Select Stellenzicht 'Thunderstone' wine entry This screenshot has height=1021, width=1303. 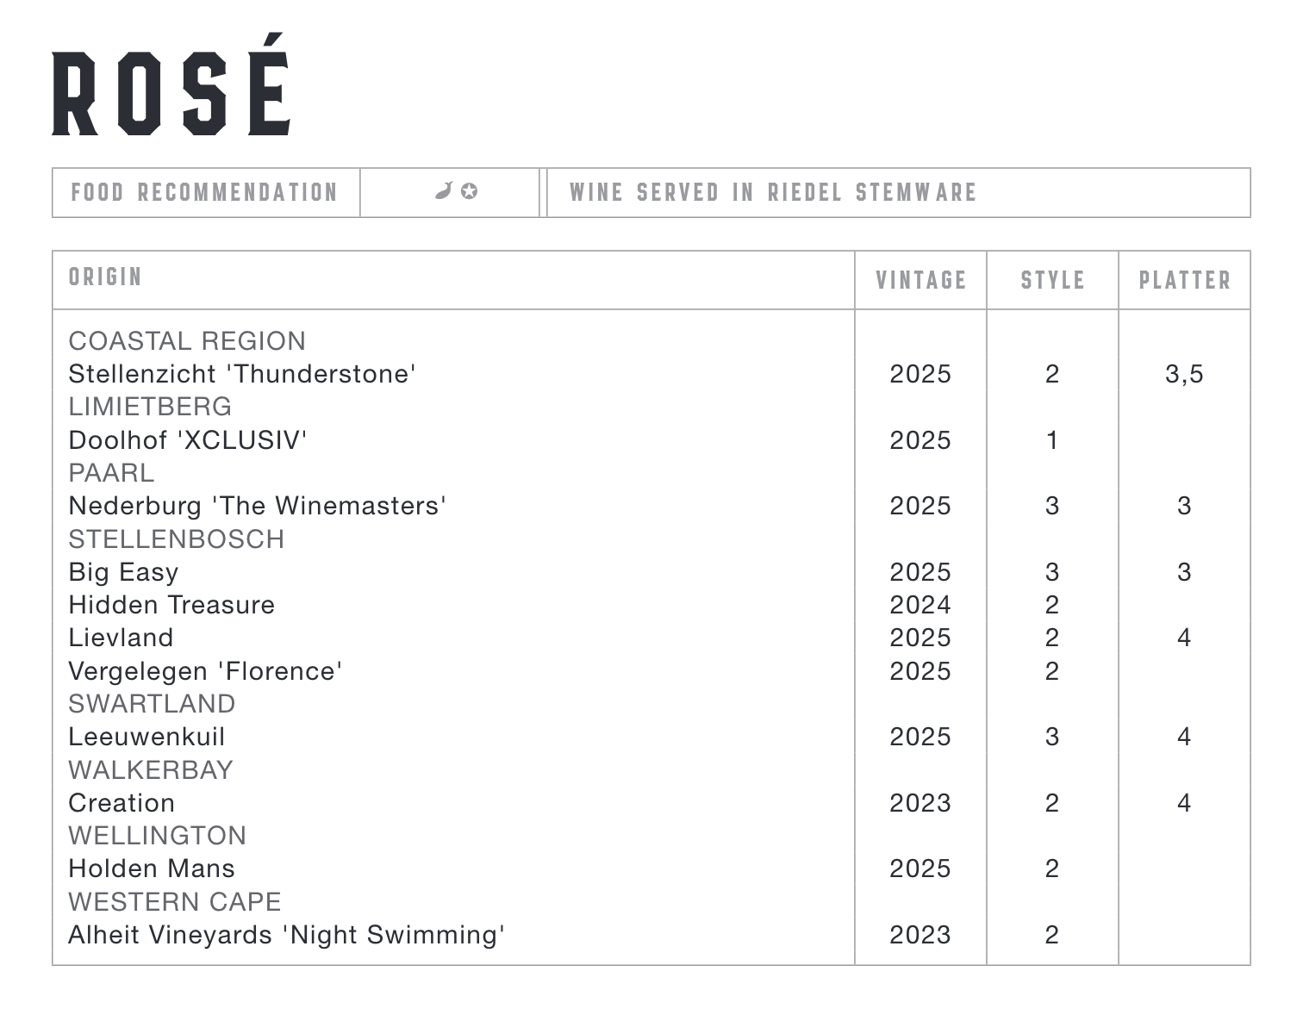pyautogui.click(x=242, y=374)
